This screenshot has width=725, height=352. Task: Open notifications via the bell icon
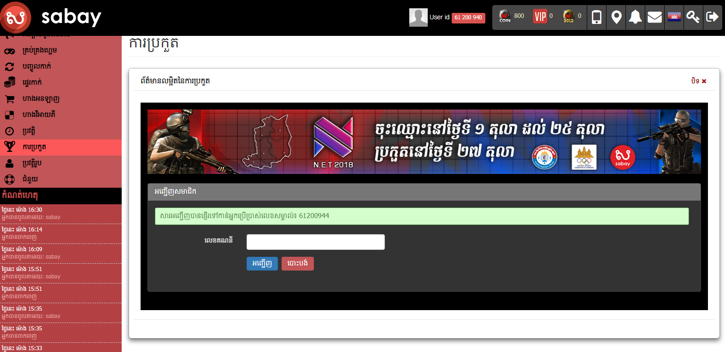pyautogui.click(x=635, y=17)
